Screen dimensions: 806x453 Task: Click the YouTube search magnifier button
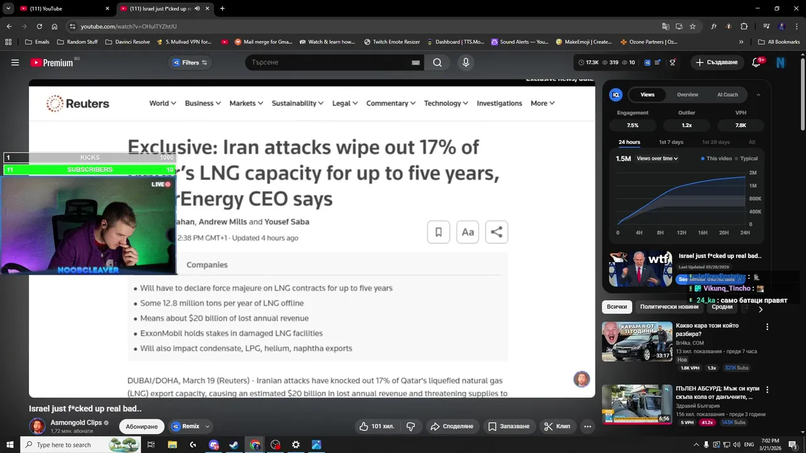point(438,62)
